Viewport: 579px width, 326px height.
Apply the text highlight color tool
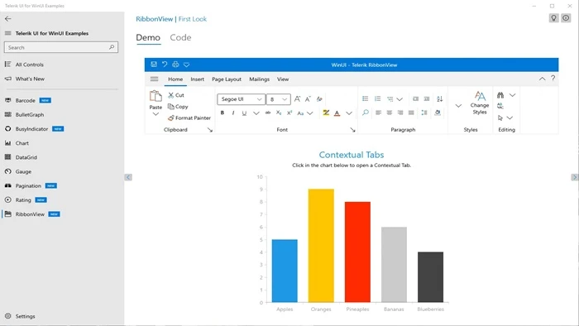326,113
